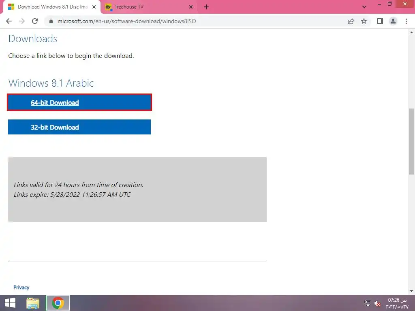Viewport: 415px width, 311px height.
Task: Open Chrome's three-dot menu
Action: coord(406,21)
